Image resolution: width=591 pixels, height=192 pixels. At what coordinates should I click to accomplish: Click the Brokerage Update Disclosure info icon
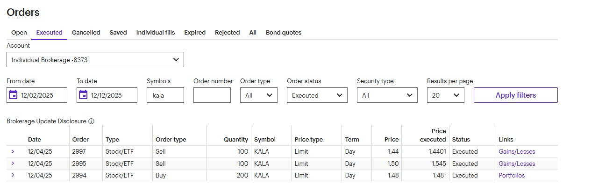(92, 121)
